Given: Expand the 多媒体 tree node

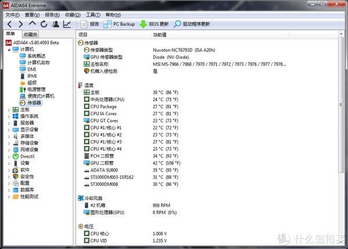Looking at the screenshot, I should point(9,137).
